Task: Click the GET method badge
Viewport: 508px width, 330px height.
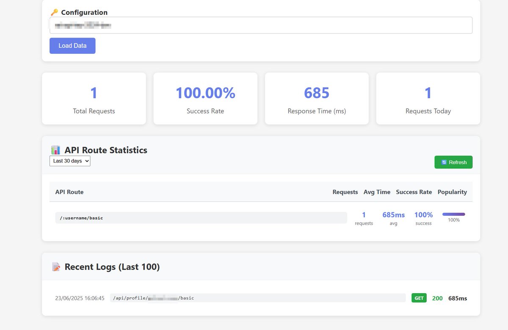Action: click(419, 298)
